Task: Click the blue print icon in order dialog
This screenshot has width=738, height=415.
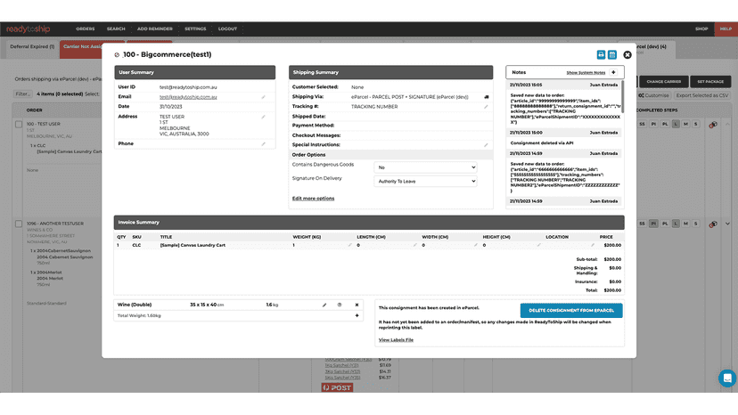Action: (601, 55)
